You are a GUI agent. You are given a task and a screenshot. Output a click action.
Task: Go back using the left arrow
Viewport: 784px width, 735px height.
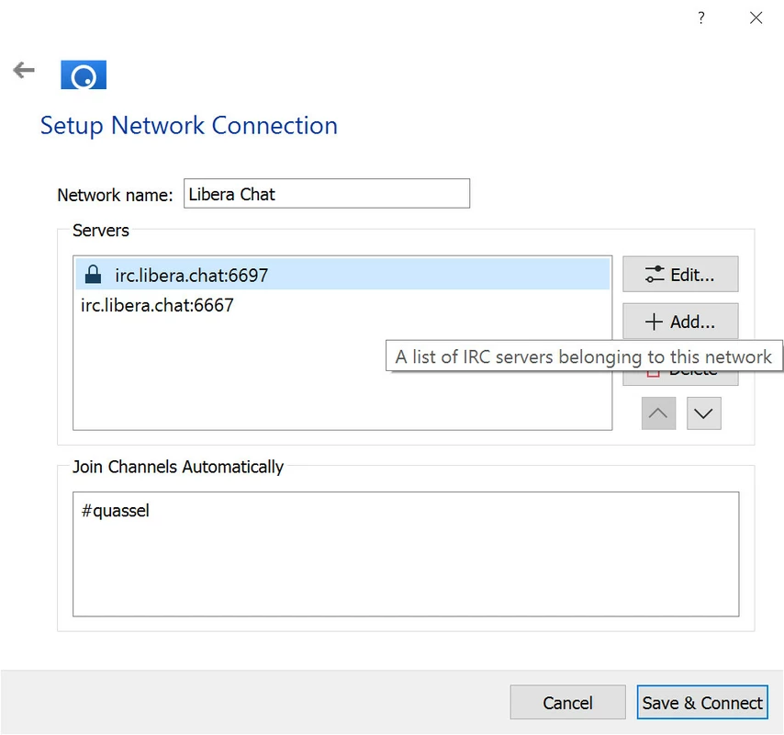point(24,70)
